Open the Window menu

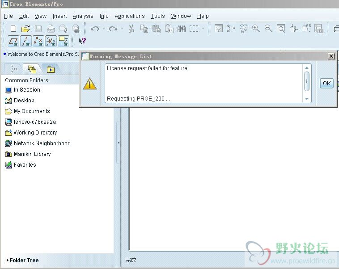[x=181, y=16]
